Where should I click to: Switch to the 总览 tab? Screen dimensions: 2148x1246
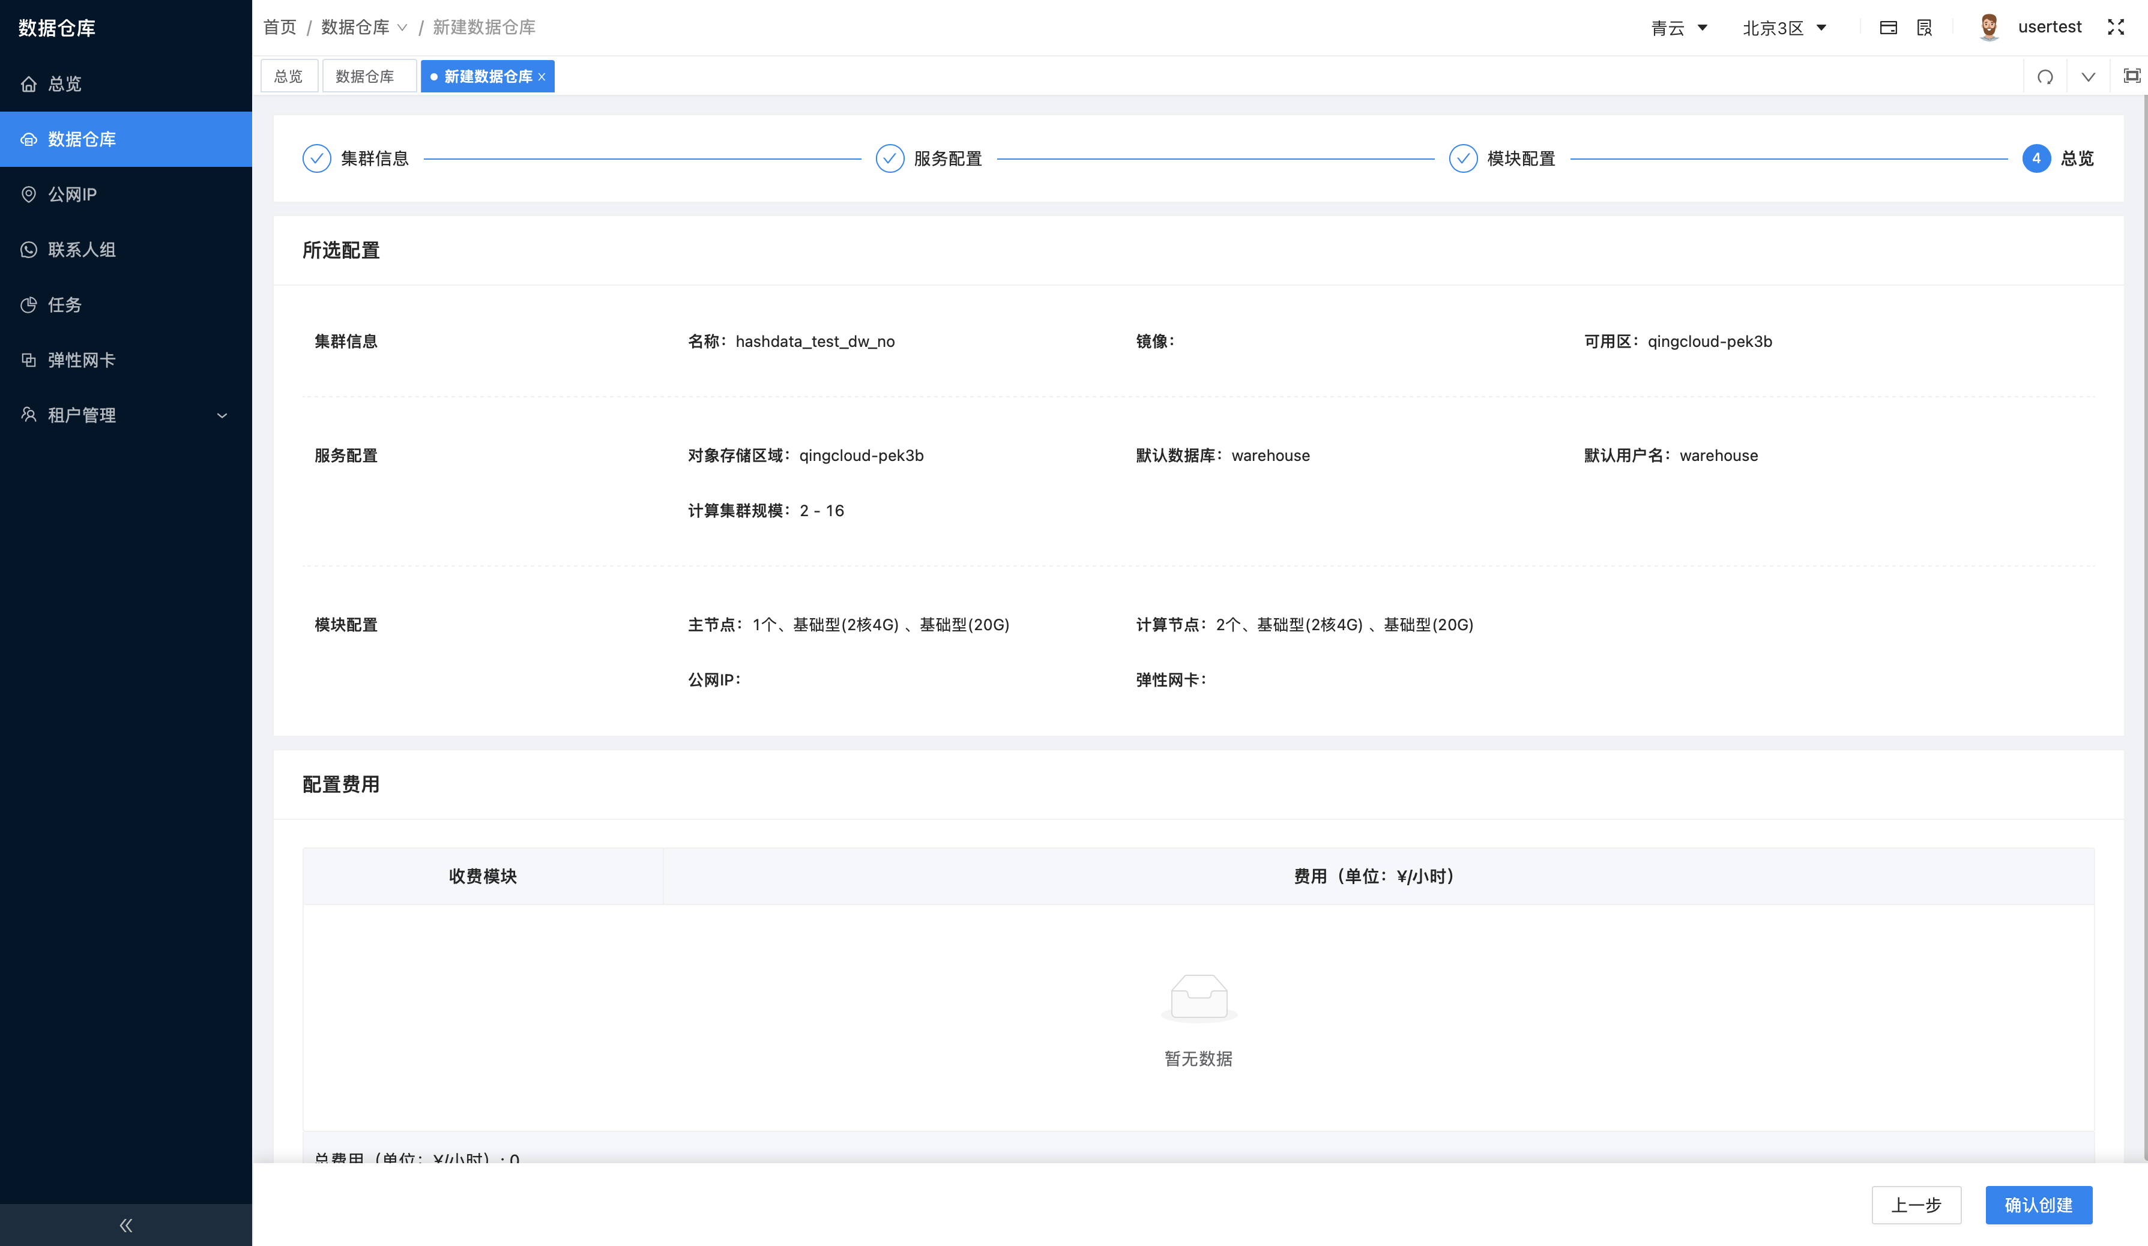point(288,77)
